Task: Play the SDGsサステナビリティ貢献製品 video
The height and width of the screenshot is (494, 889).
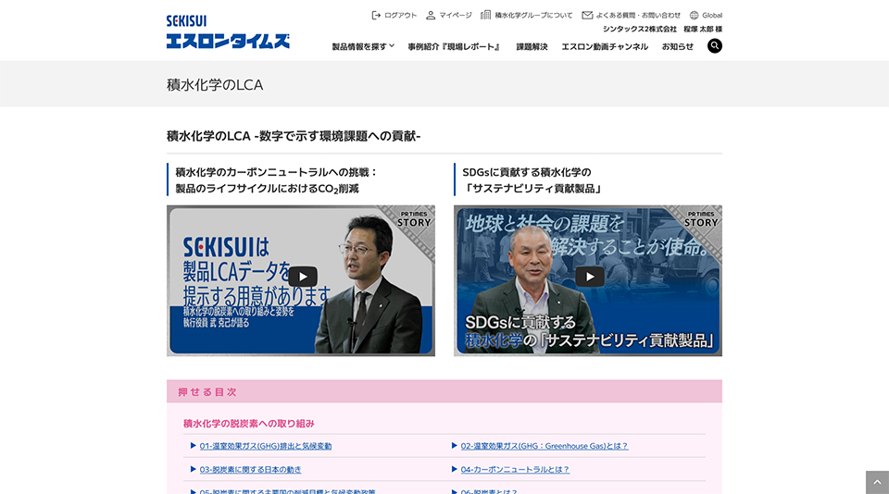Action: pos(590,277)
